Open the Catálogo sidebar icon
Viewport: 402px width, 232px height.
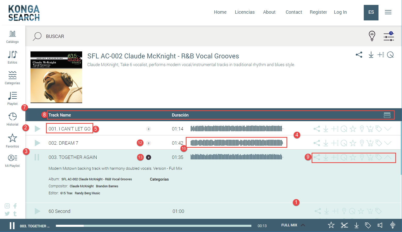pyautogui.click(x=12, y=37)
